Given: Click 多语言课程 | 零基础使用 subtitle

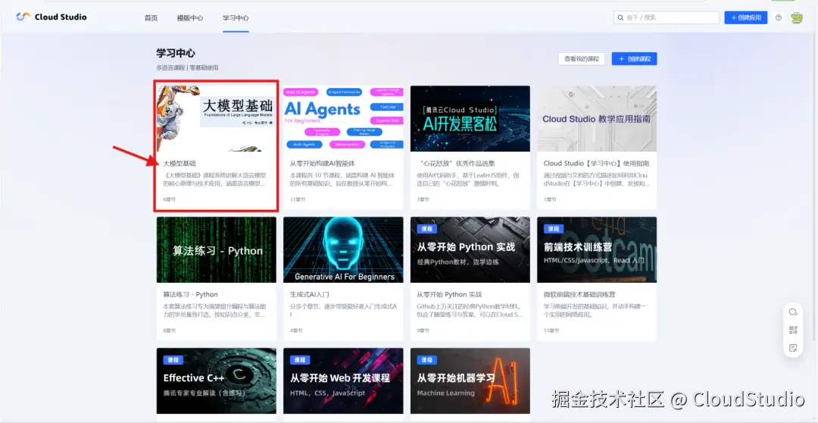Looking at the screenshot, I should pos(187,68).
